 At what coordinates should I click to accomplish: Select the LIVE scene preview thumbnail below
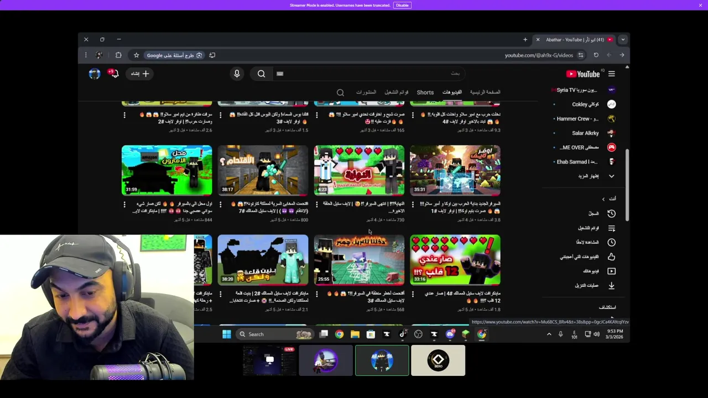click(269, 360)
